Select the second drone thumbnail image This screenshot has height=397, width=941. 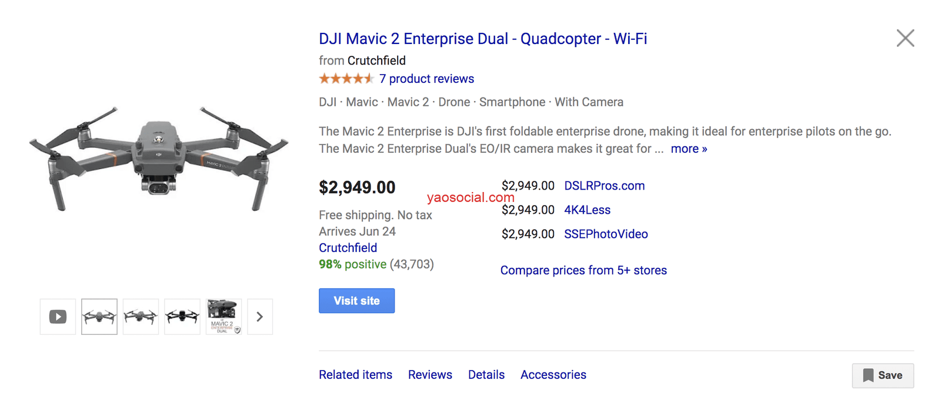pyautogui.click(x=141, y=317)
